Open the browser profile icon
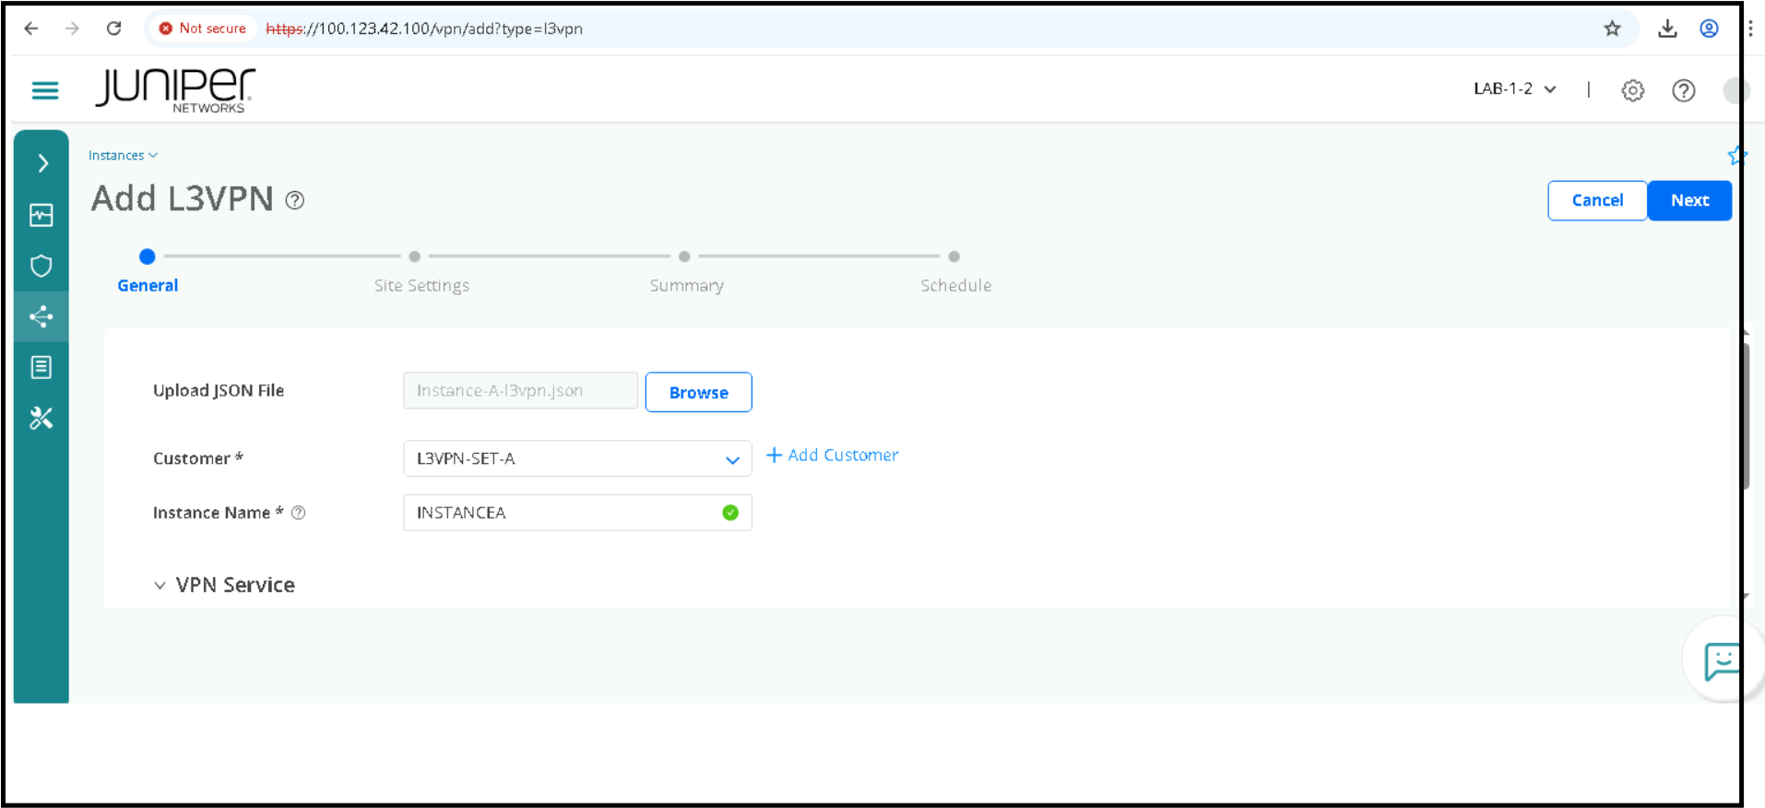1765x808 pixels. [1709, 29]
